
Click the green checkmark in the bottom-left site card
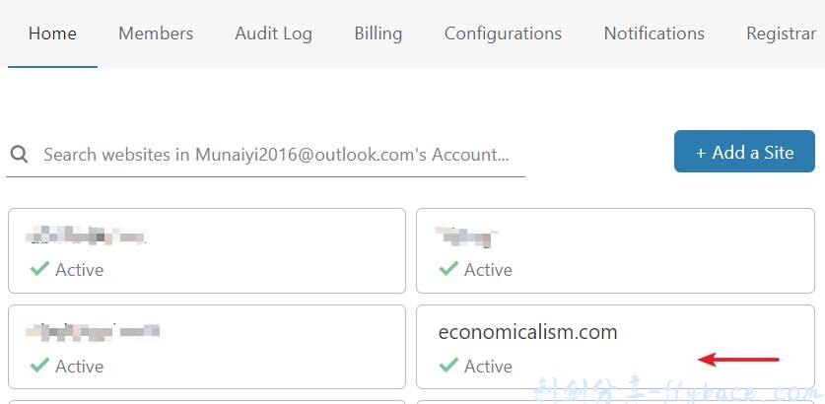coord(39,366)
